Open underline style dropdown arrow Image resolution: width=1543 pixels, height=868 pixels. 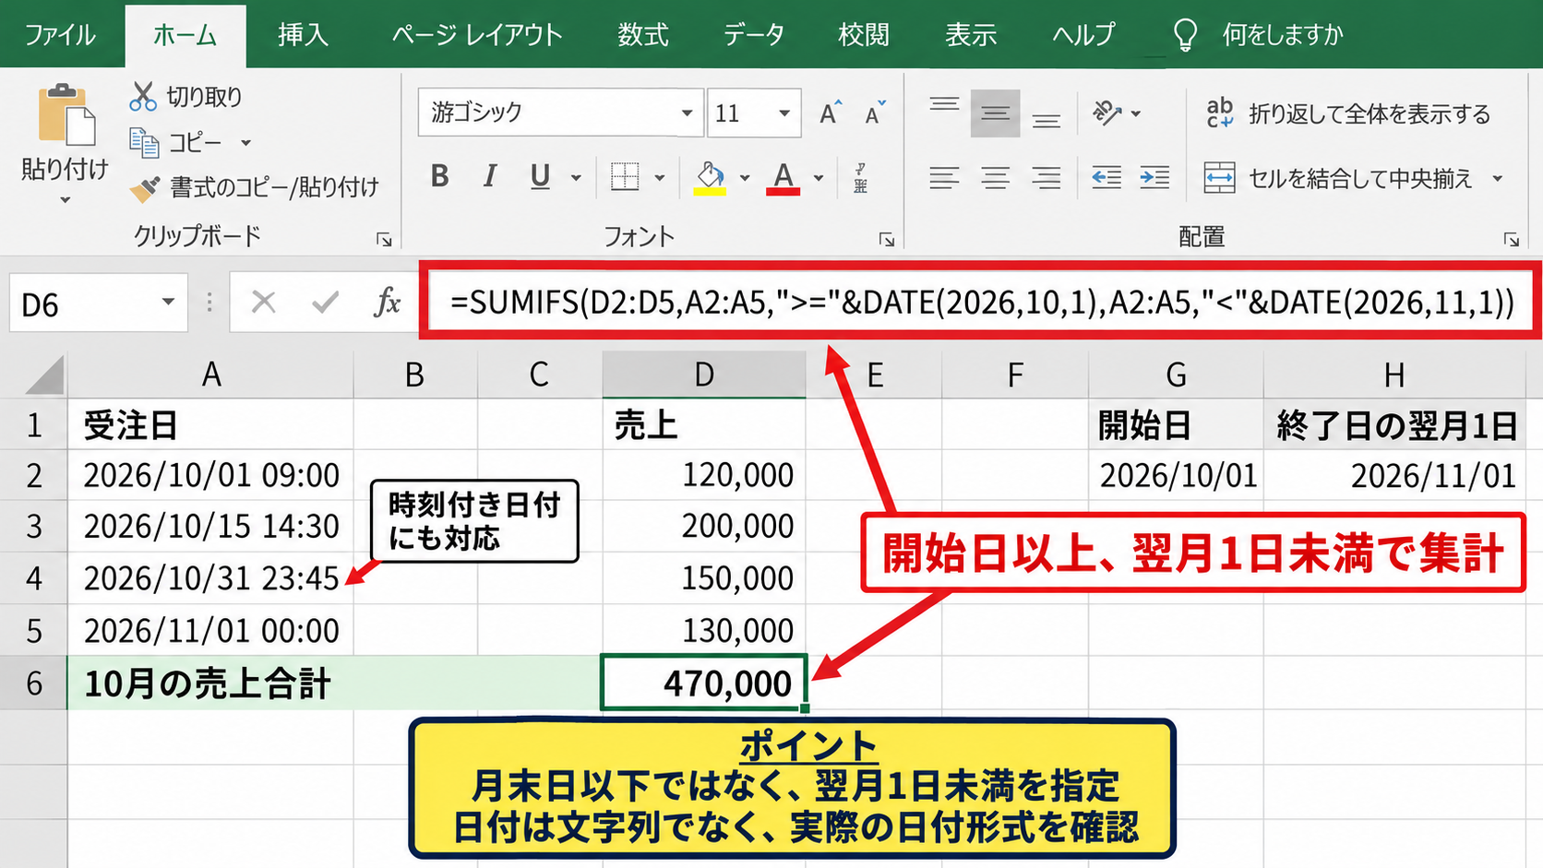coord(576,177)
